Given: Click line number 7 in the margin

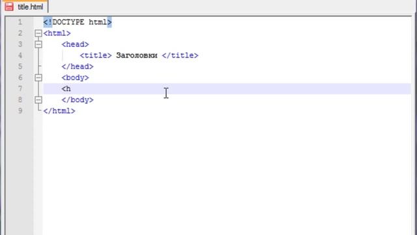Looking at the screenshot, I should click(20, 89).
